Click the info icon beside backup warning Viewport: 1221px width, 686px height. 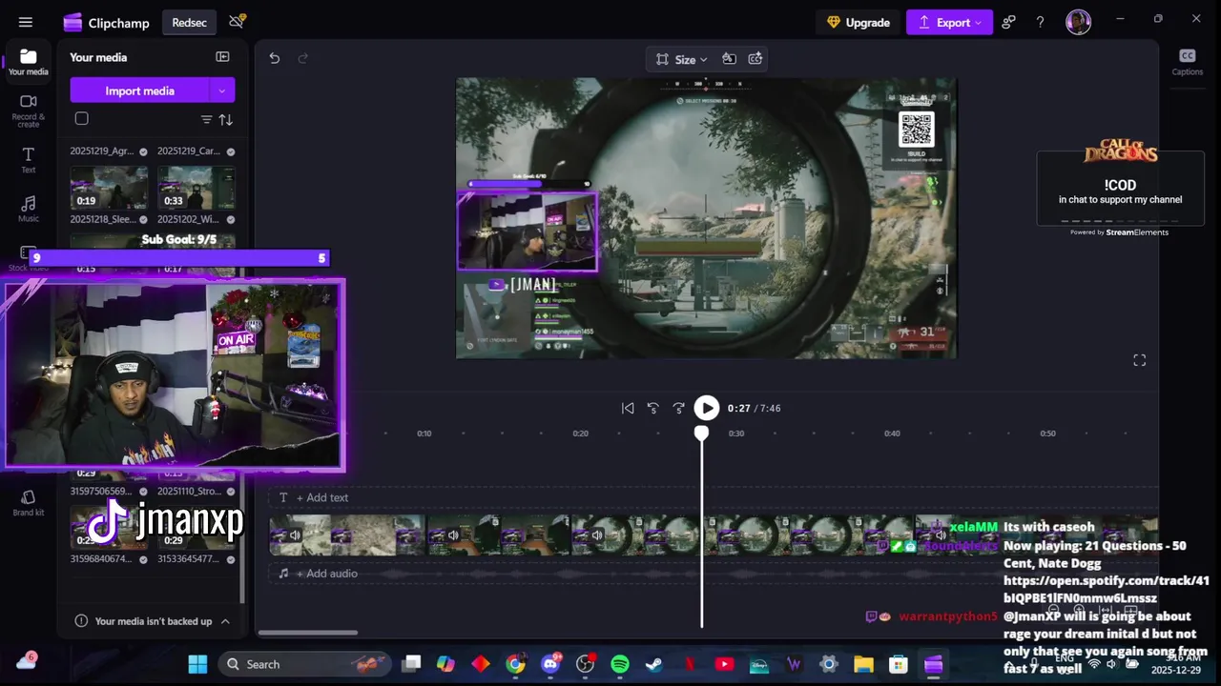tap(81, 621)
